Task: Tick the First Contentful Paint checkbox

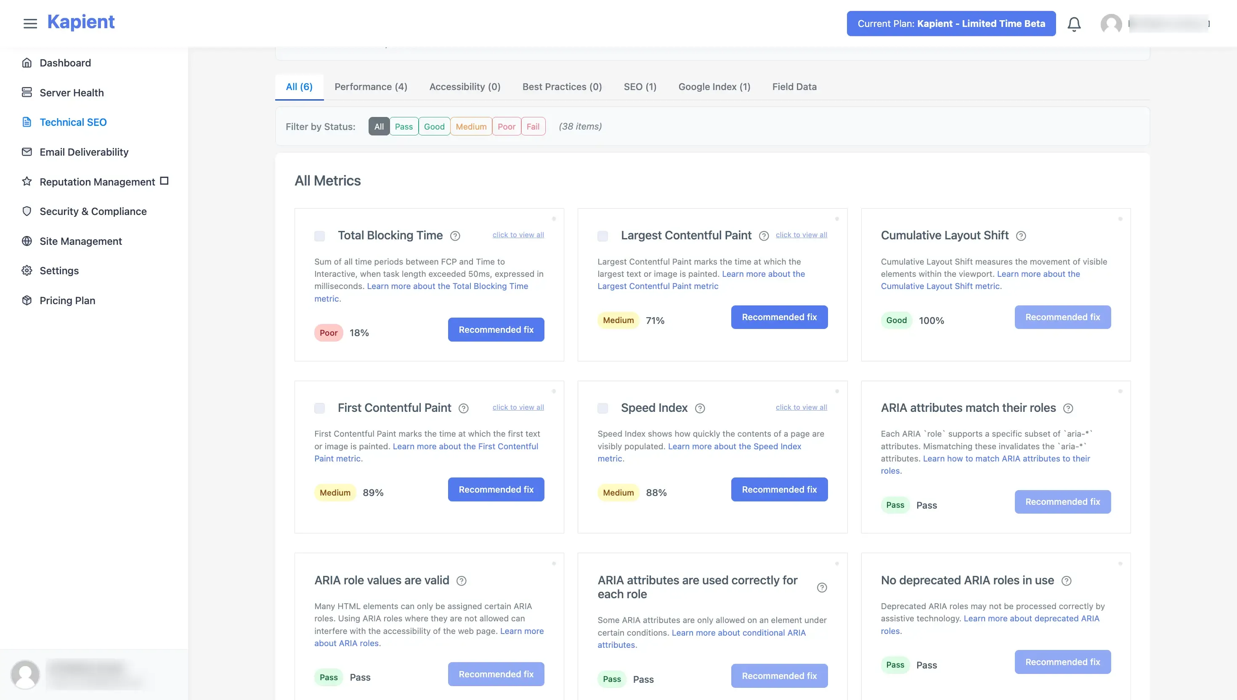Action: coord(319,408)
